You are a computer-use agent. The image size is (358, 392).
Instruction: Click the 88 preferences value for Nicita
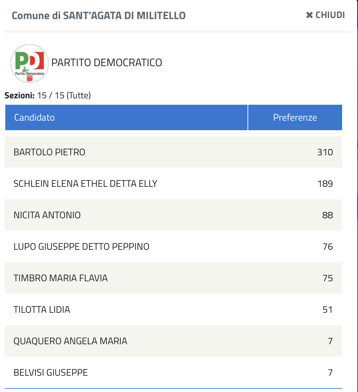click(327, 215)
